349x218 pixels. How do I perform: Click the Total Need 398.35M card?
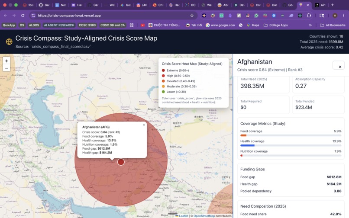pos(263,84)
